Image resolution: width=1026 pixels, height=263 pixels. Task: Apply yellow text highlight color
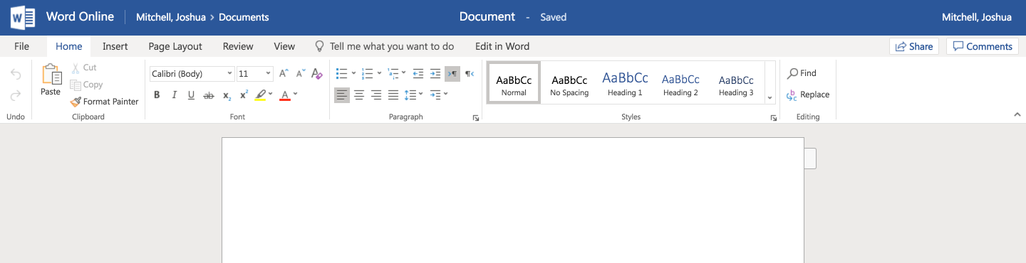pyautogui.click(x=260, y=95)
